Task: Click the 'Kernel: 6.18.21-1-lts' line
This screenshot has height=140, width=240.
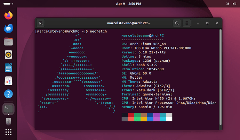Action: pos(144,52)
